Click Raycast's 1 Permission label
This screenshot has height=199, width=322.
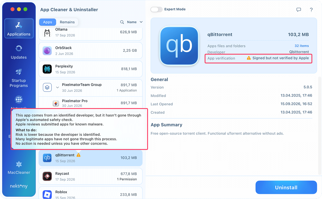point(127,179)
